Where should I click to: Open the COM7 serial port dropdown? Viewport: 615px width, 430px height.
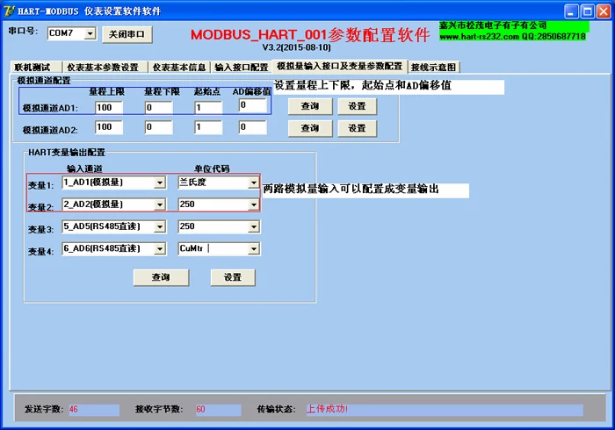click(x=90, y=33)
